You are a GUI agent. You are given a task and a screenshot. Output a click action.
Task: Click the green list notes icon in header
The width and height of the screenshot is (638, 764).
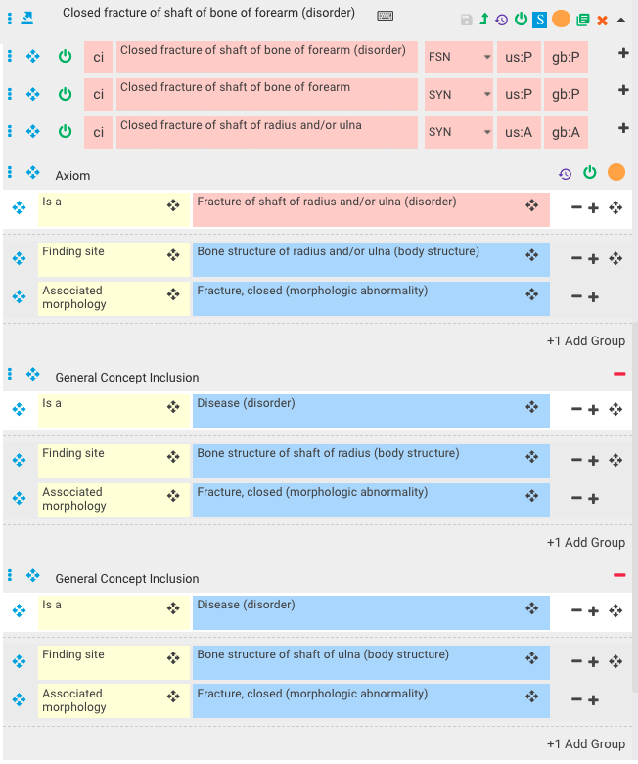point(582,20)
